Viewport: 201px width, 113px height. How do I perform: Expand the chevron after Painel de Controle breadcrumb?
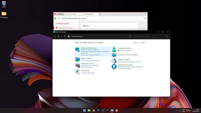point(83,36)
